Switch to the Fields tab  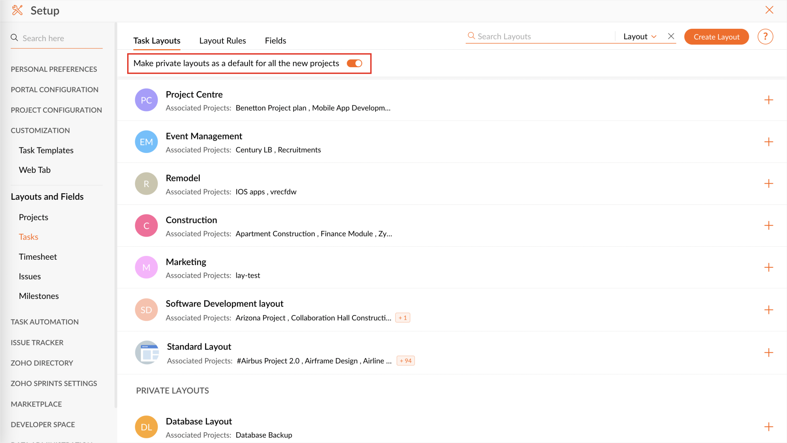coord(275,40)
